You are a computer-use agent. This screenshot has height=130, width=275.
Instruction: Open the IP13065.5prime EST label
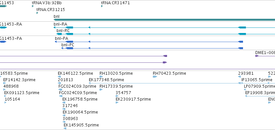point(257,80)
